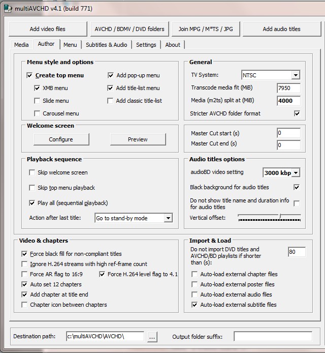The width and height of the screenshot is (325, 353).
Task: Open the Menu tab
Action: pyautogui.click(x=70, y=45)
